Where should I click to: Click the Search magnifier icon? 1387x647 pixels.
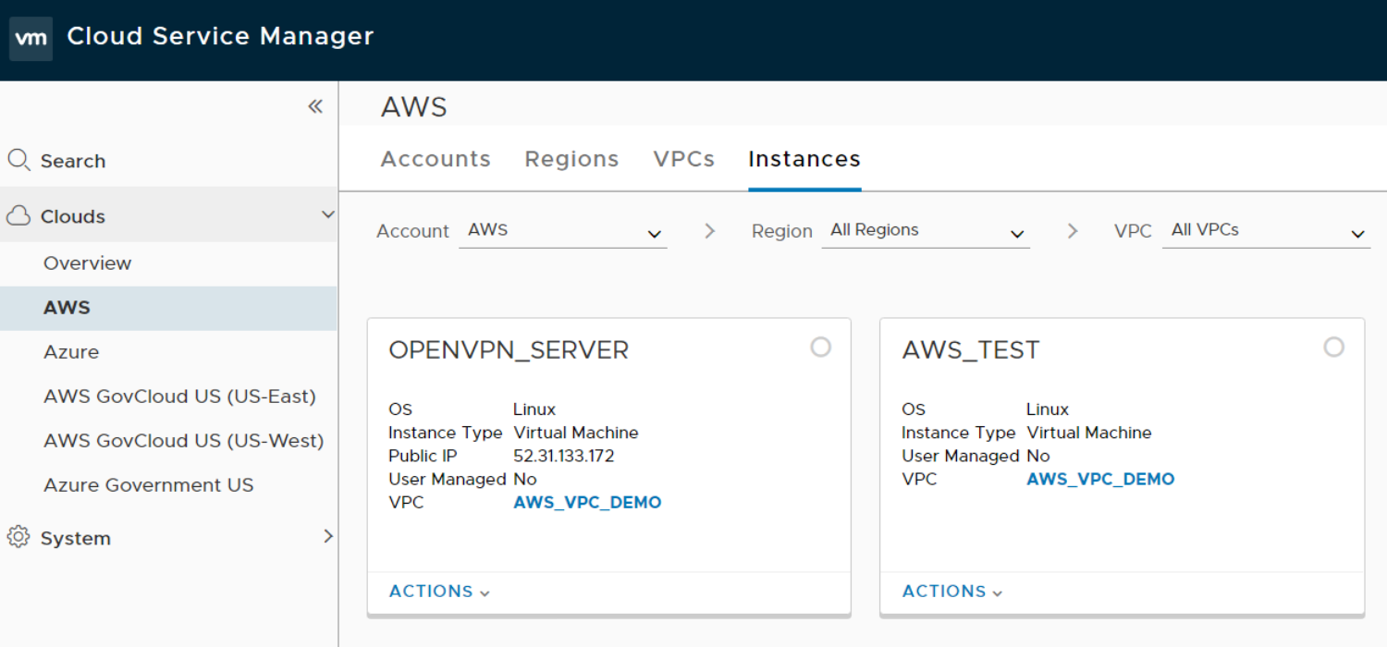pyautogui.click(x=18, y=160)
